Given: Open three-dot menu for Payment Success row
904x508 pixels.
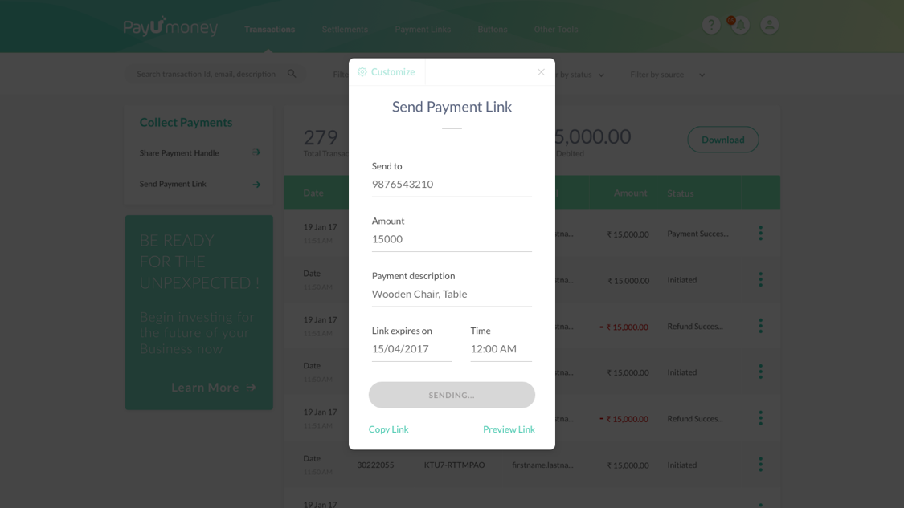Looking at the screenshot, I should coord(760,234).
